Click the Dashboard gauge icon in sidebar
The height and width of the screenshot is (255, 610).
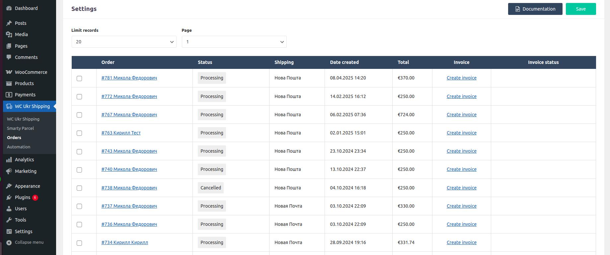click(9, 8)
